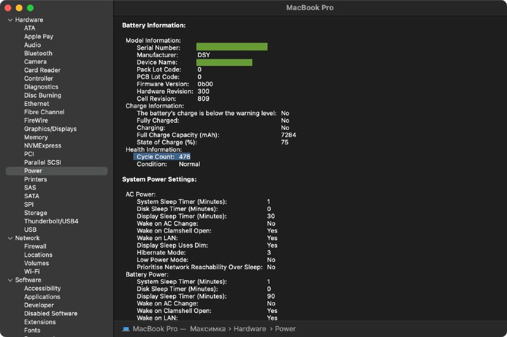This screenshot has height=337, width=507.
Task: Open Printers in the sidebar
Action: click(35, 179)
